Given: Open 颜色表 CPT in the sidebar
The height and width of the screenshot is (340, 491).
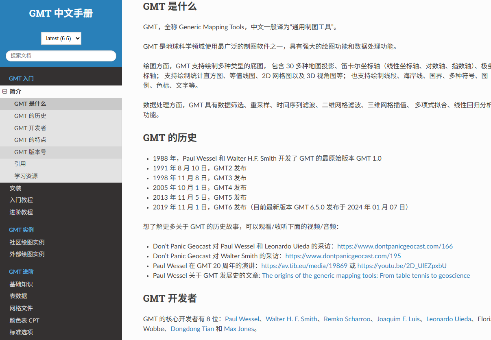Looking at the screenshot, I should click(x=61, y=320).
